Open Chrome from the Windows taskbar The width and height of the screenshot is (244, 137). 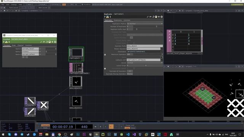(x=59, y=134)
